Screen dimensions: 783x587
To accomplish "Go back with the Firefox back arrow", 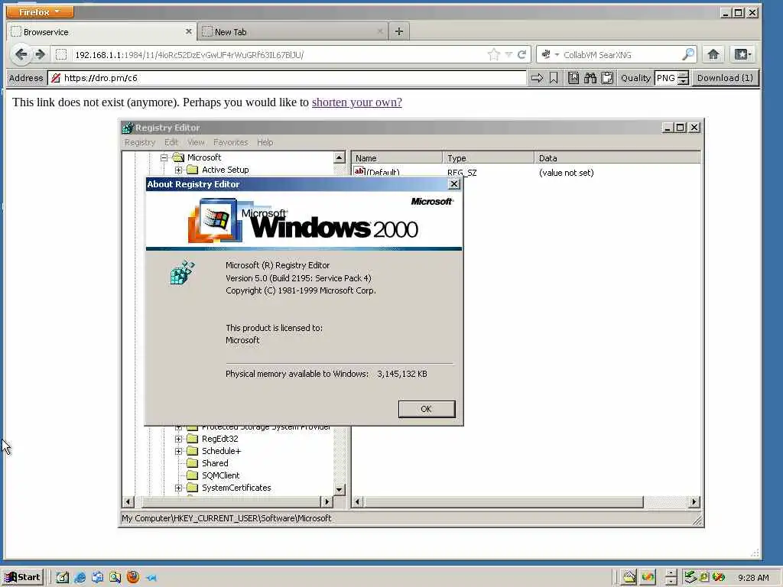I will coord(21,54).
